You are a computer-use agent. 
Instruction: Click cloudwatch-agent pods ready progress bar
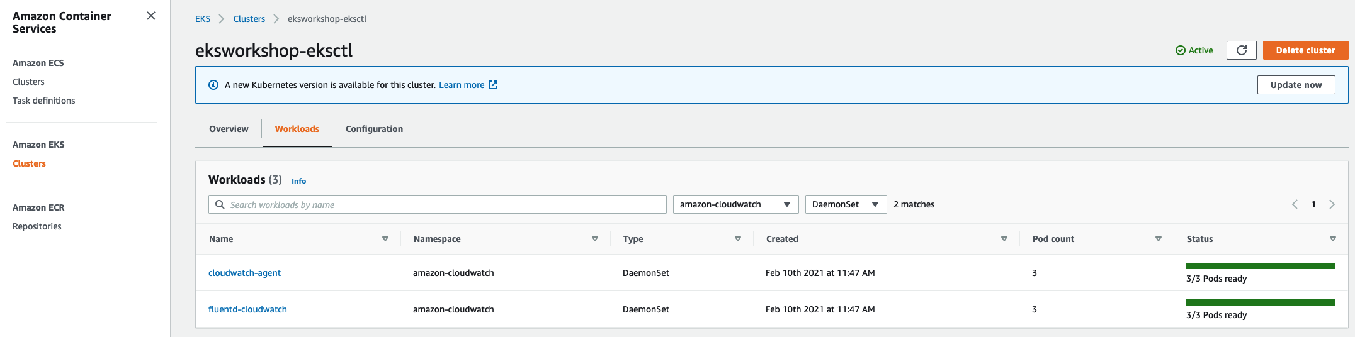(1261, 266)
